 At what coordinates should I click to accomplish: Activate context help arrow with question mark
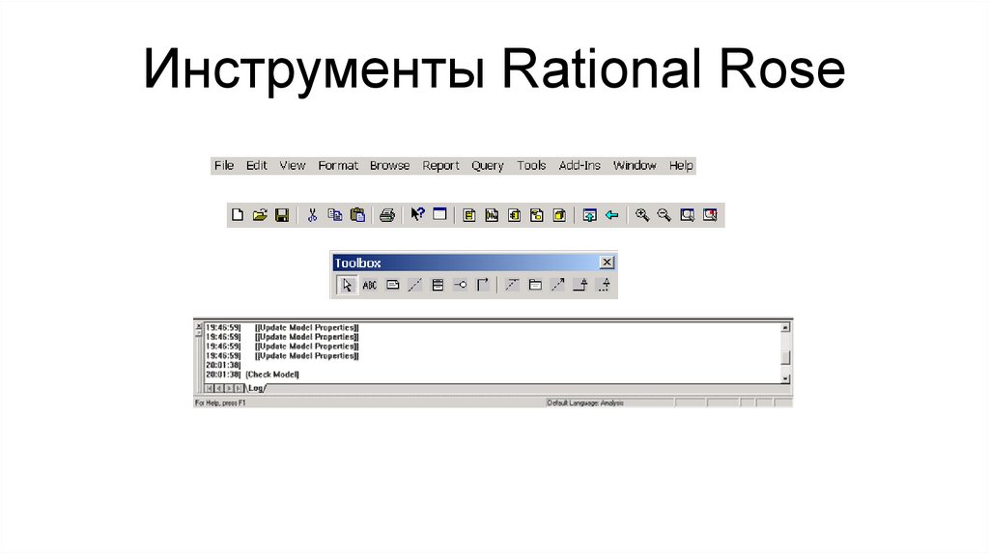click(x=417, y=214)
